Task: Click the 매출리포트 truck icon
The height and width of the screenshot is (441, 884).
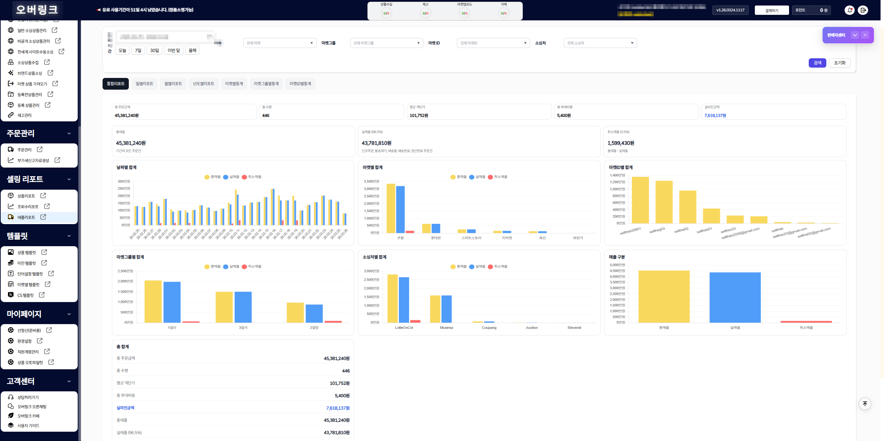Action: tap(11, 217)
